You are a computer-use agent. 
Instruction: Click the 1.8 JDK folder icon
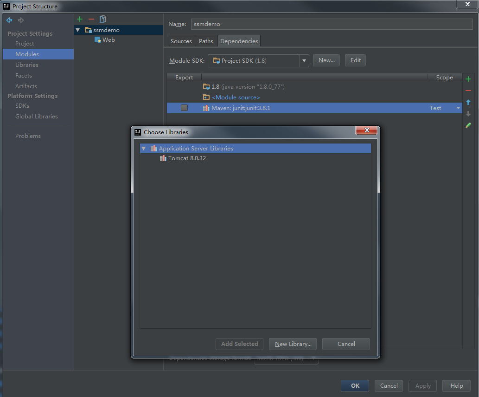click(x=206, y=86)
